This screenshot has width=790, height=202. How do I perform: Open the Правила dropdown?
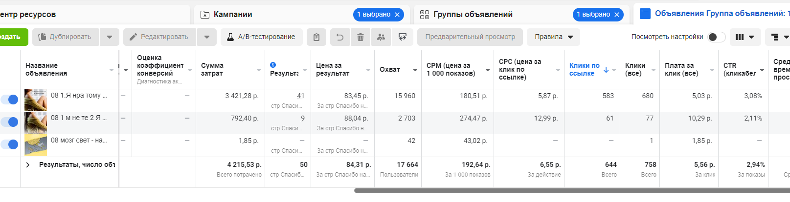point(553,37)
